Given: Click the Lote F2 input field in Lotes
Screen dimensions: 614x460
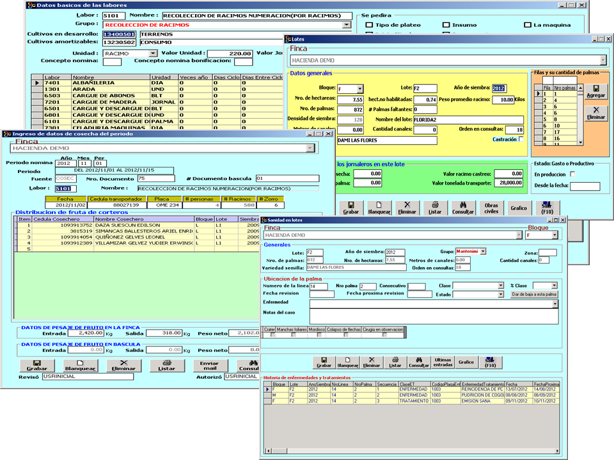Looking at the screenshot, I should [x=425, y=88].
